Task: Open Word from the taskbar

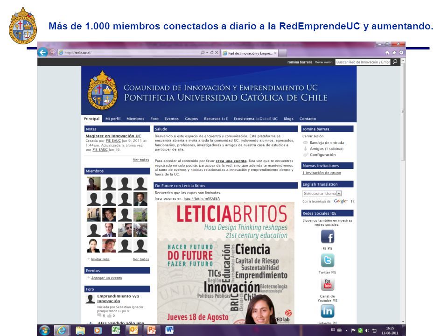Action: [169, 330]
